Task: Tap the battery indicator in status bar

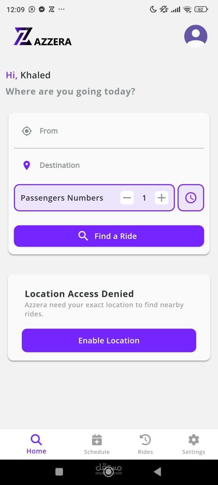Action: 201,10
